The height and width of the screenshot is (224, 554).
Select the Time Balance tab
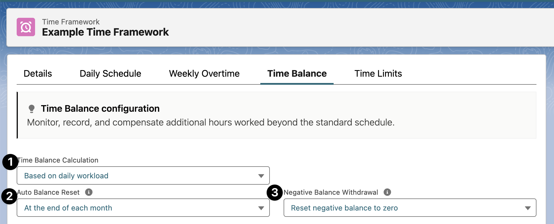coord(297,74)
